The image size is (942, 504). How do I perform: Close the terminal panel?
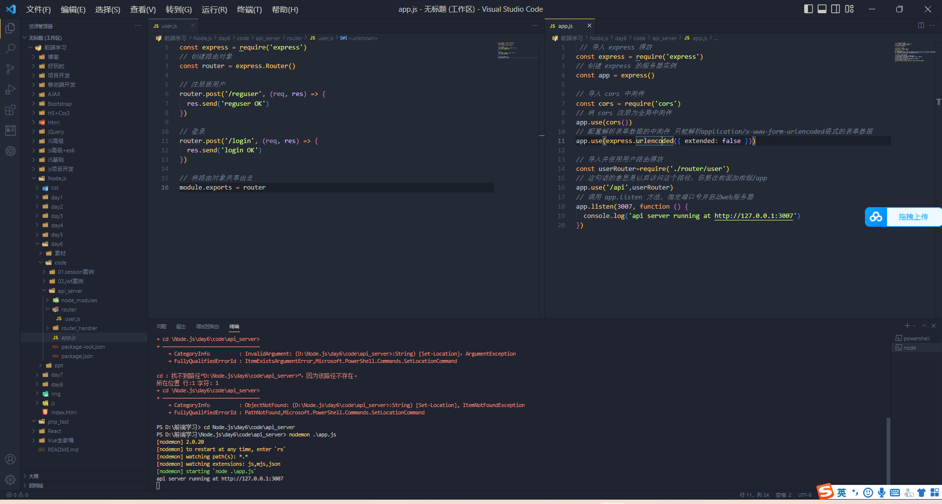point(934,326)
